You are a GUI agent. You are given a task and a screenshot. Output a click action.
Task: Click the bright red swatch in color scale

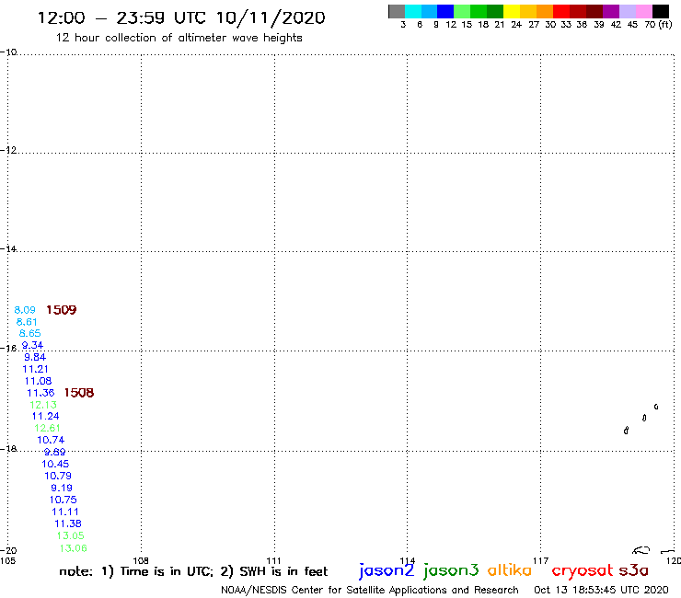(x=561, y=11)
